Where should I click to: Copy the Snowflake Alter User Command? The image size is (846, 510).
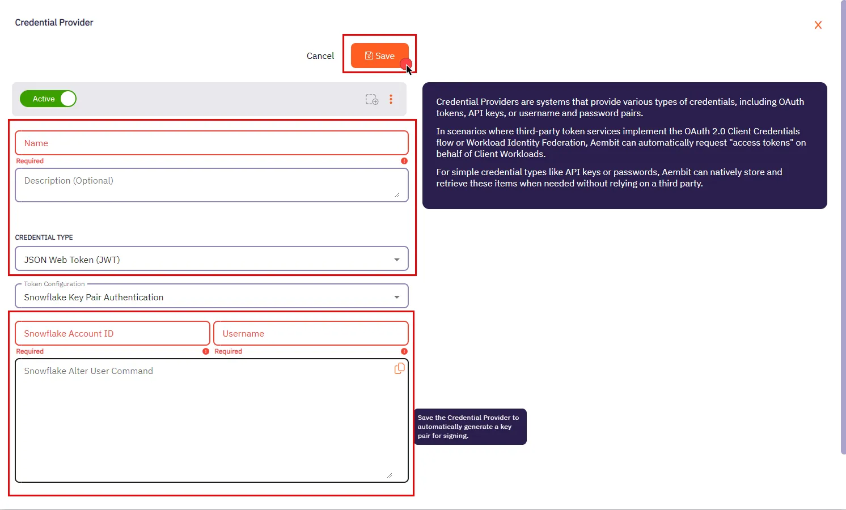click(399, 368)
